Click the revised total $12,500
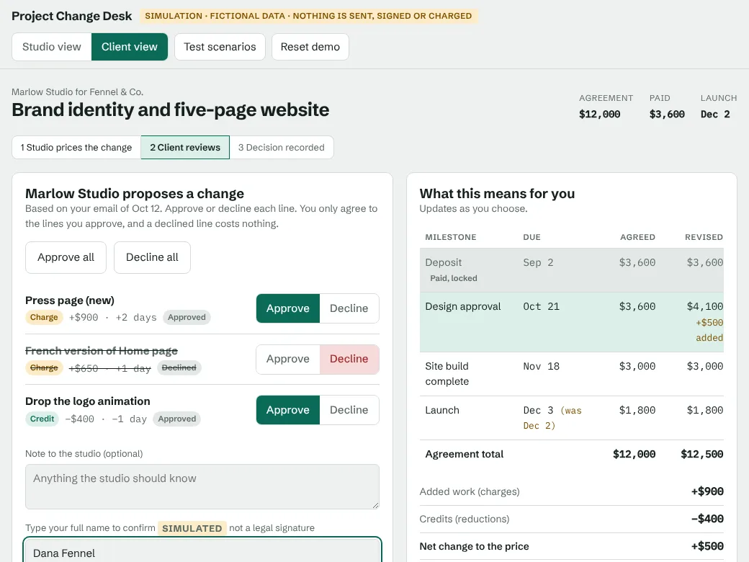The width and height of the screenshot is (749, 562). point(701,454)
